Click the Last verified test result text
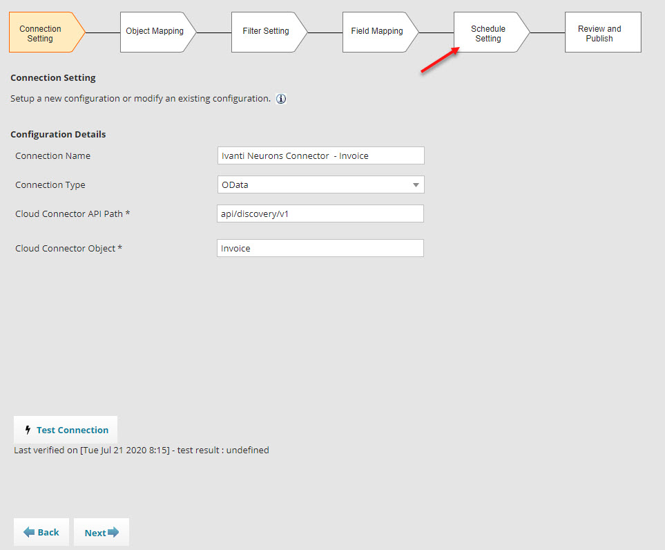This screenshot has width=665, height=550. point(142,451)
